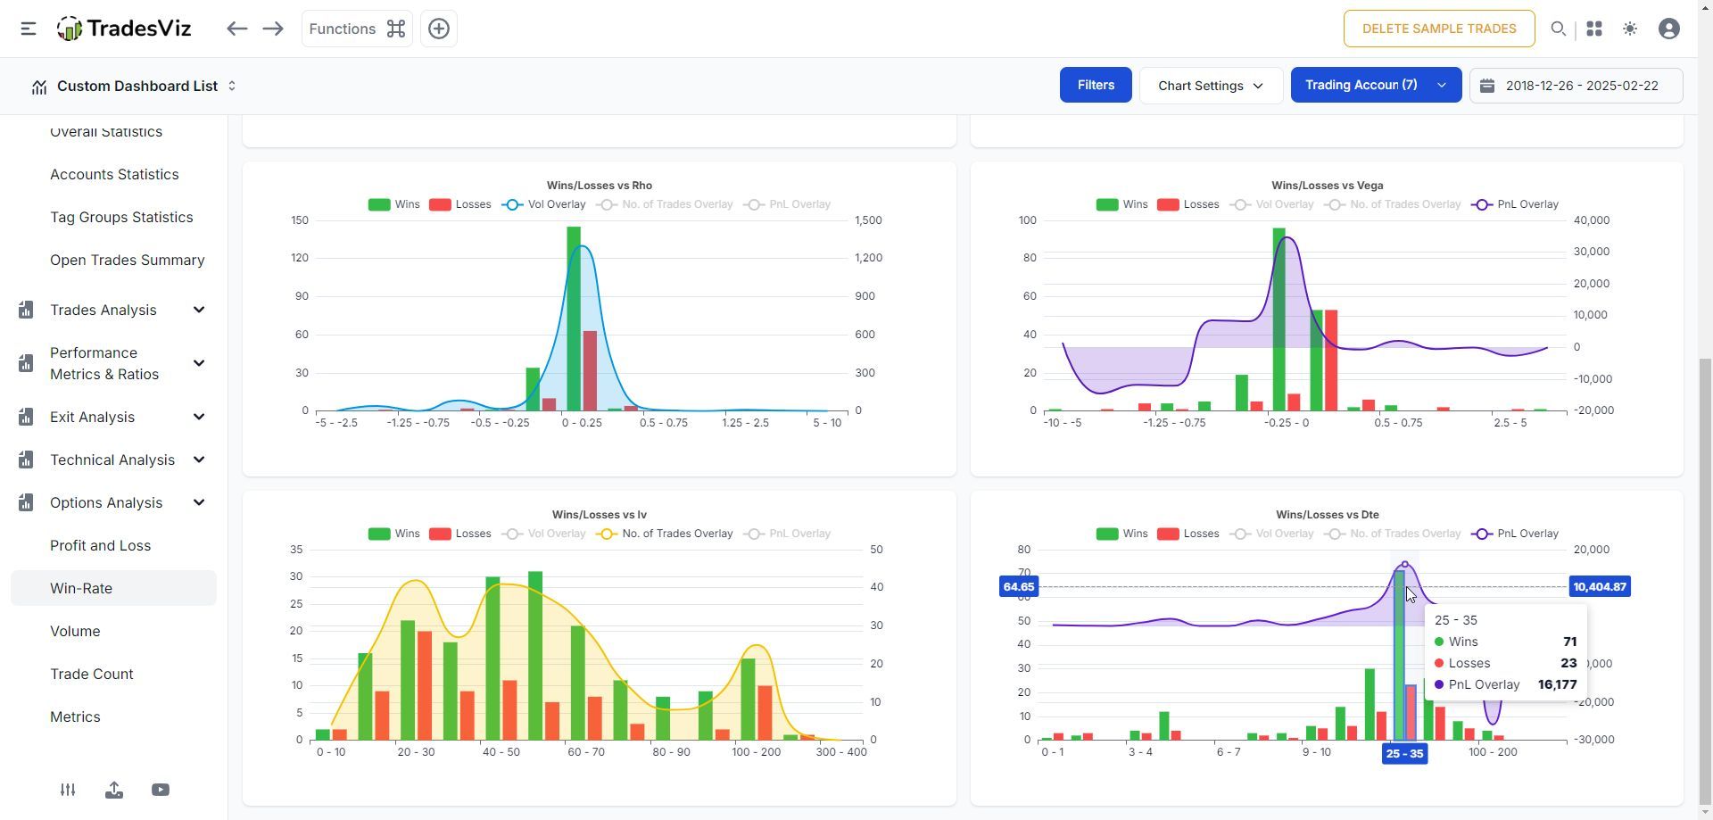Screen dimensions: 1713x820
Task: Expand Trades Analysis section chevron
Action: click(x=199, y=310)
